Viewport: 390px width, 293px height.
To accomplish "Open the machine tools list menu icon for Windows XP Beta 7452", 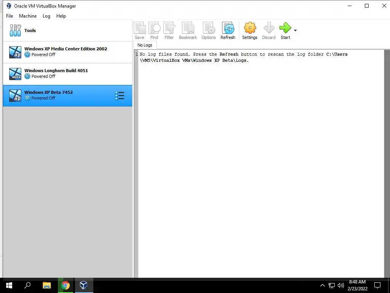I will pyautogui.click(x=120, y=95).
